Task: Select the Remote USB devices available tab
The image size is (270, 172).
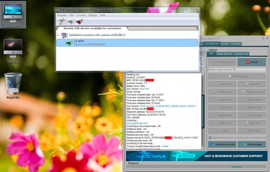Action: coord(92,28)
